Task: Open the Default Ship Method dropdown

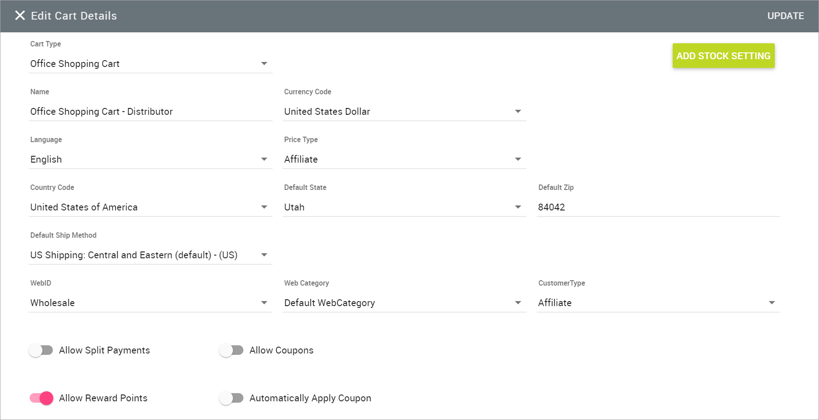Action: [264, 255]
